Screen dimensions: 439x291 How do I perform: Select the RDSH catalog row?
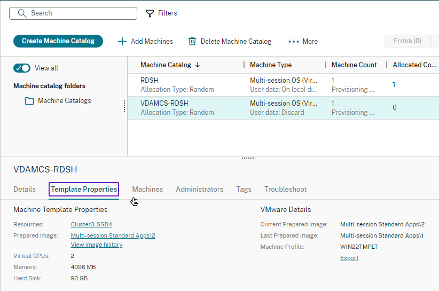click(x=283, y=85)
